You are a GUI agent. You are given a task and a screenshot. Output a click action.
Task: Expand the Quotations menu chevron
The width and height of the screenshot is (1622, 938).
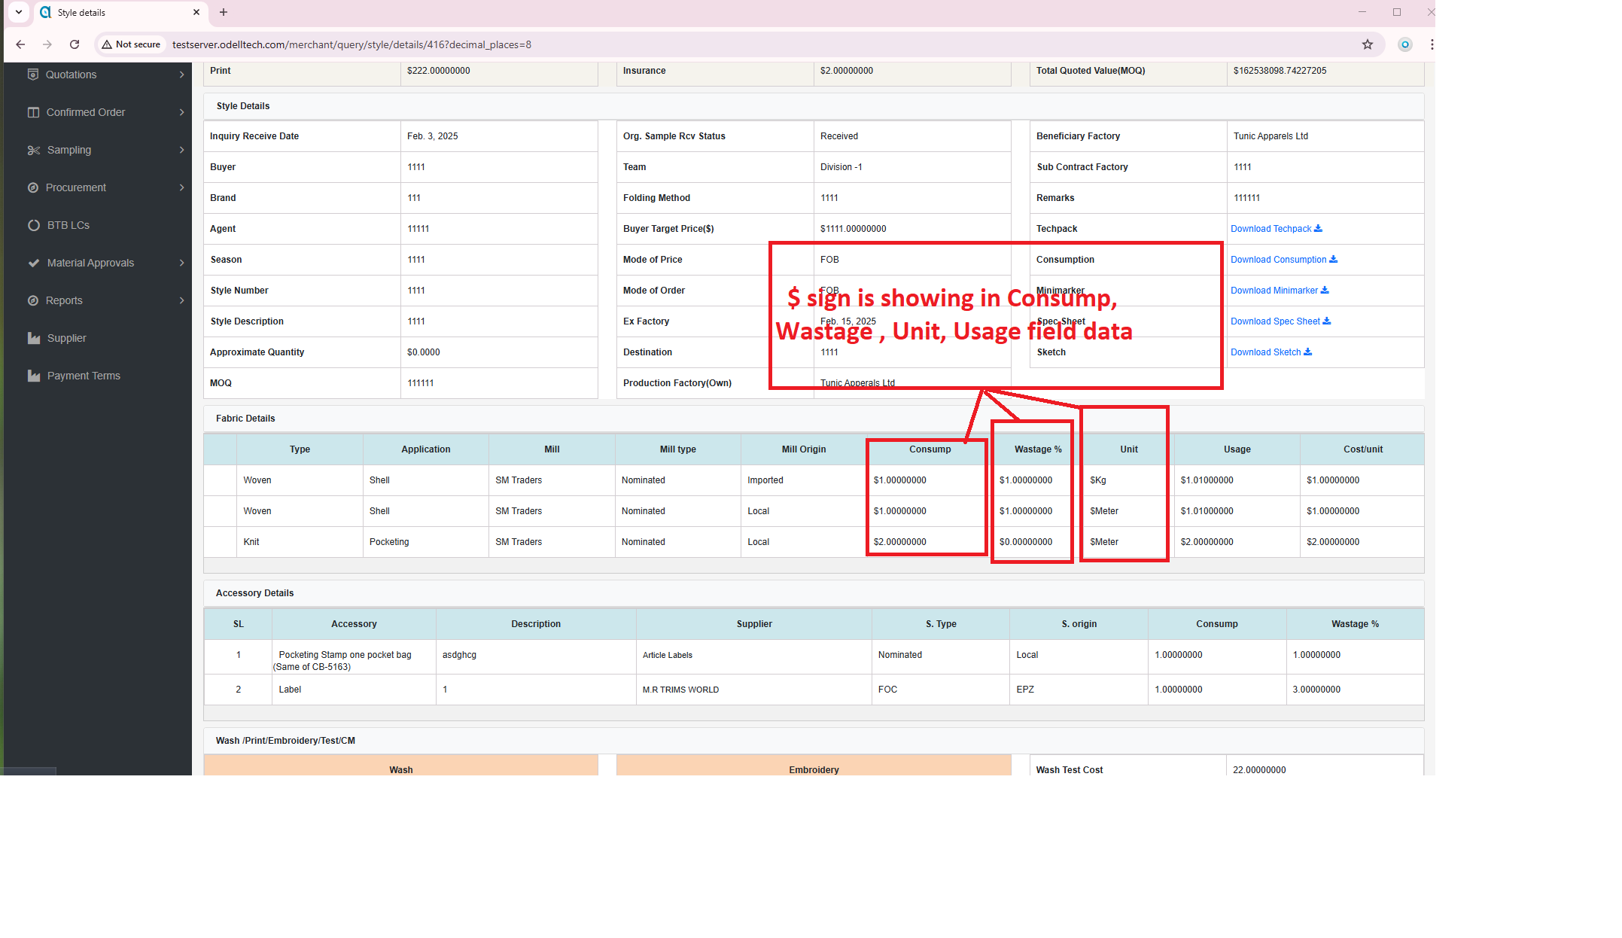[181, 75]
